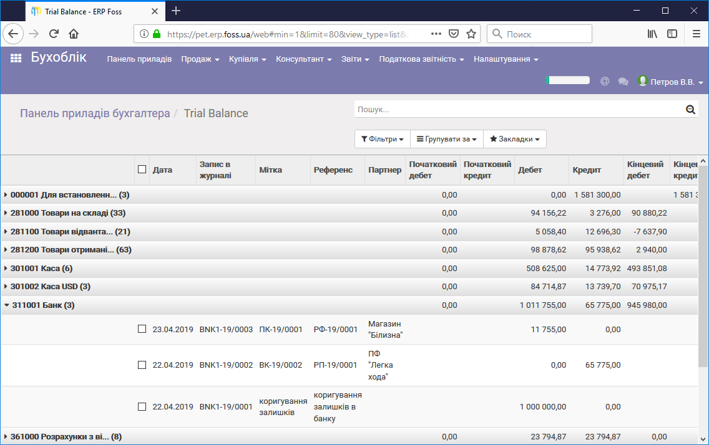Open the apps grid menu icon
The width and height of the screenshot is (709, 445).
[x=16, y=58]
